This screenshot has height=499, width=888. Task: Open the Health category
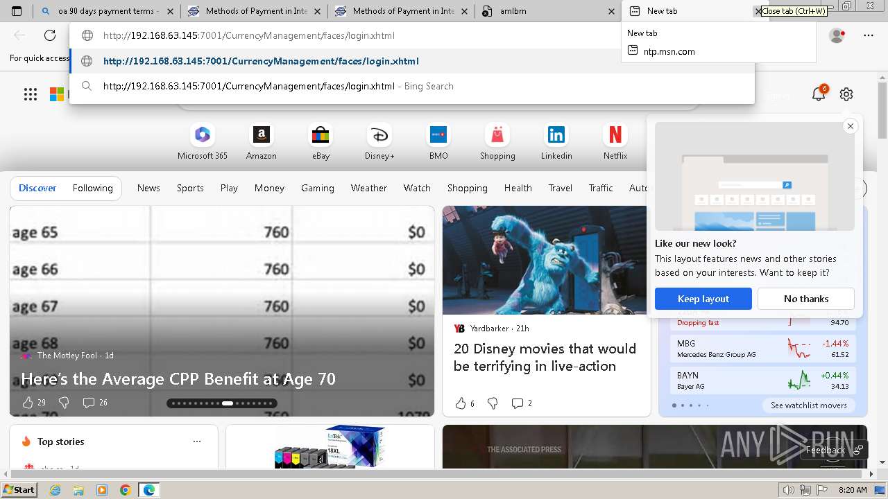coord(518,188)
